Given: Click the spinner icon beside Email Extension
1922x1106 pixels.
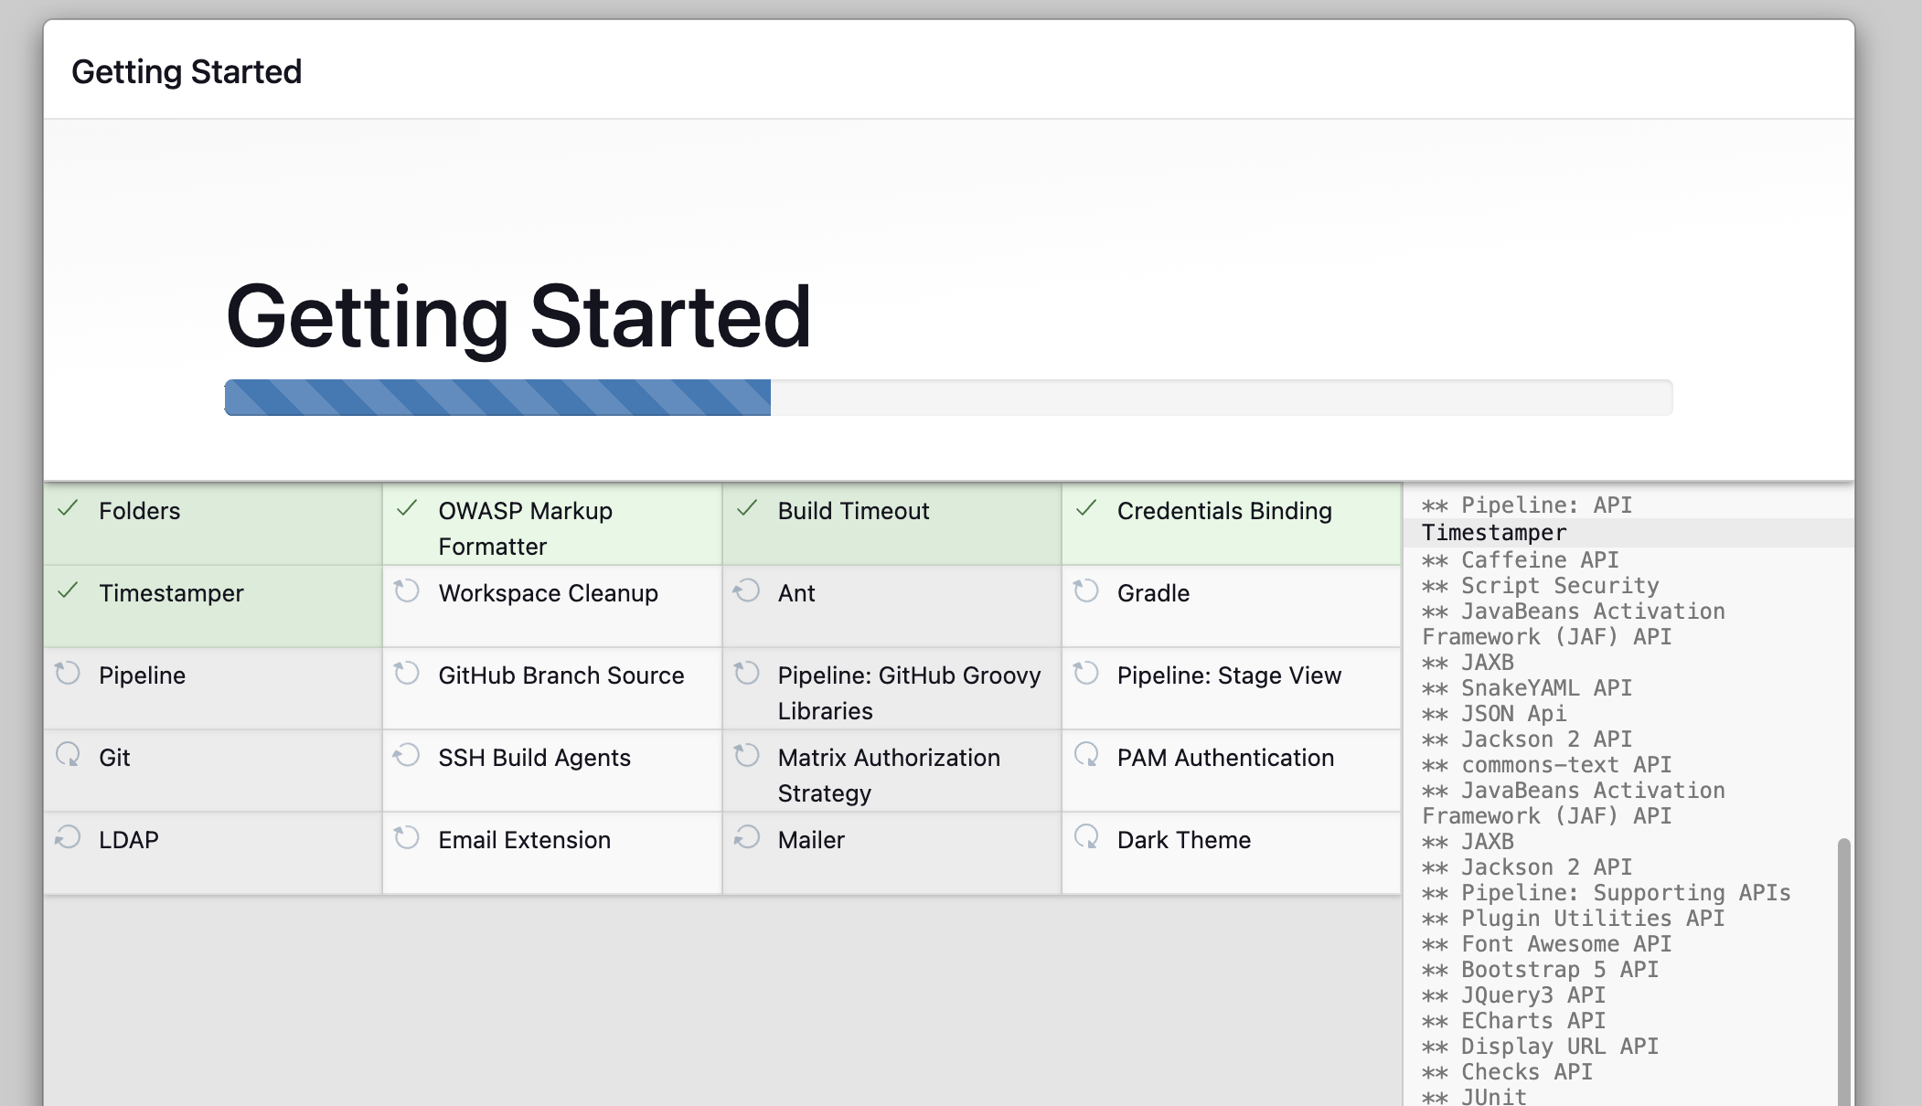Looking at the screenshot, I should click(407, 837).
